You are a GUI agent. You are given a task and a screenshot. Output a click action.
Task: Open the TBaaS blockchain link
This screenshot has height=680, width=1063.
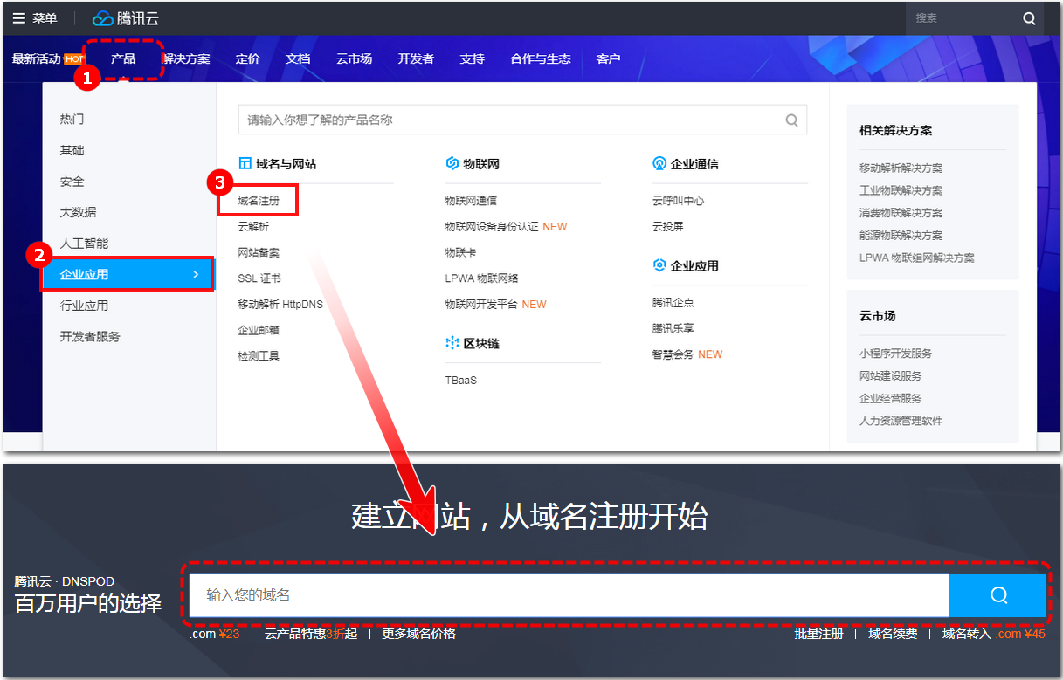(461, 381)
